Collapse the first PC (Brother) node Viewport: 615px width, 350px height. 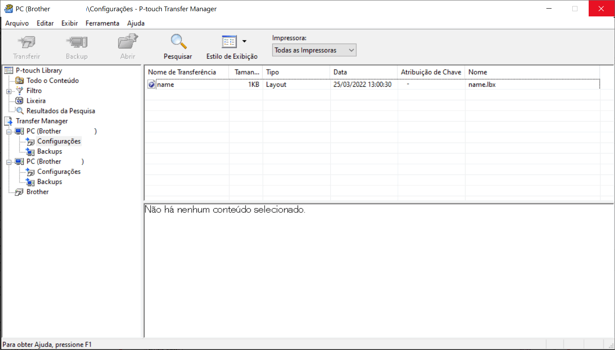[x=9, y=132]
